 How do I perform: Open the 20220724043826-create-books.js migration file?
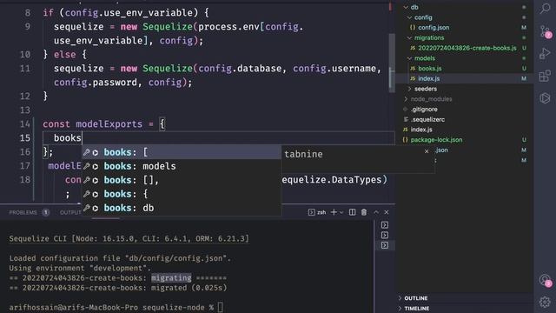467,48
